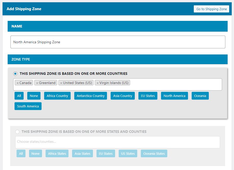Screen dimensions: 234x170
Task: Add South America country group
Action: [x=28, y=106]
